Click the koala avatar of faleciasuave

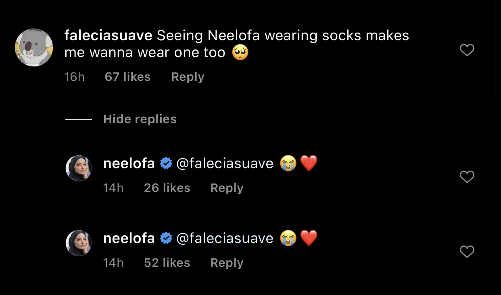point(34,47)
